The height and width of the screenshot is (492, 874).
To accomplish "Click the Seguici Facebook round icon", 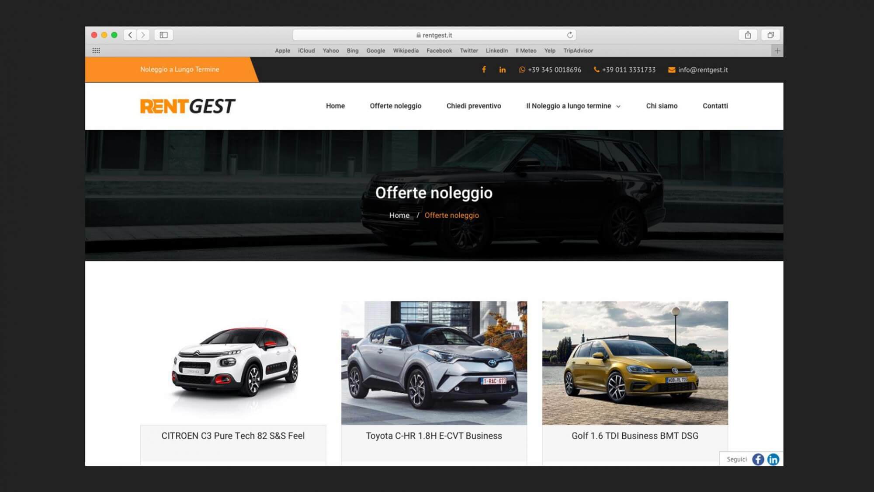I will pos(758,459).
